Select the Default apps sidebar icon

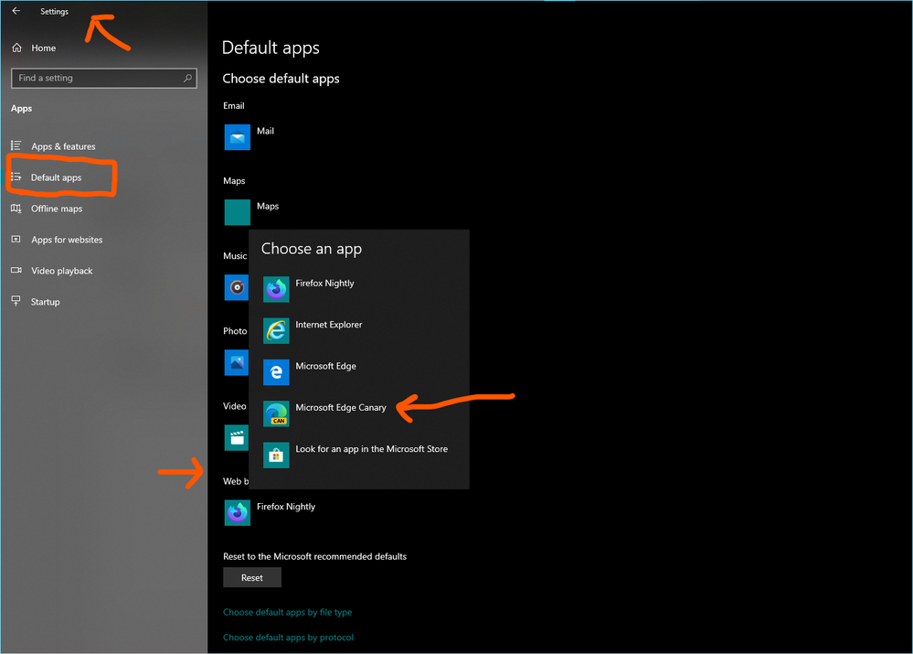[x=16, y=177]
